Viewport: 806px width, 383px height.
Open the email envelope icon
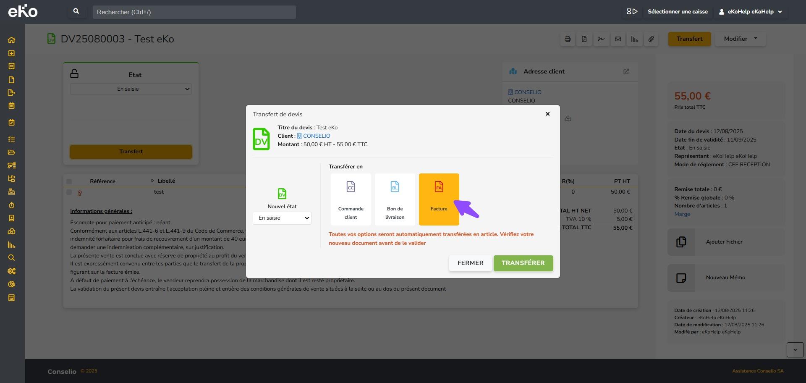tap(618, 39)
